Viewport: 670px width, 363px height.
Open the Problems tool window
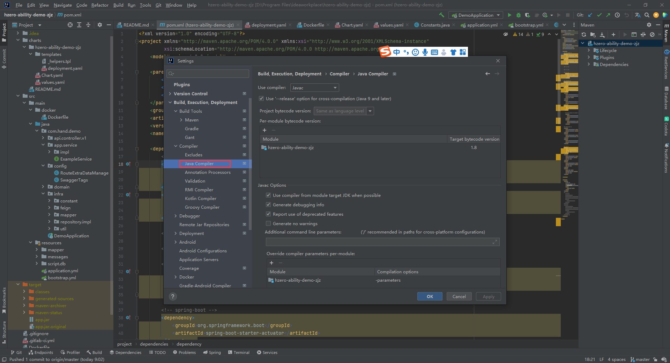click(x=184, y=353)
